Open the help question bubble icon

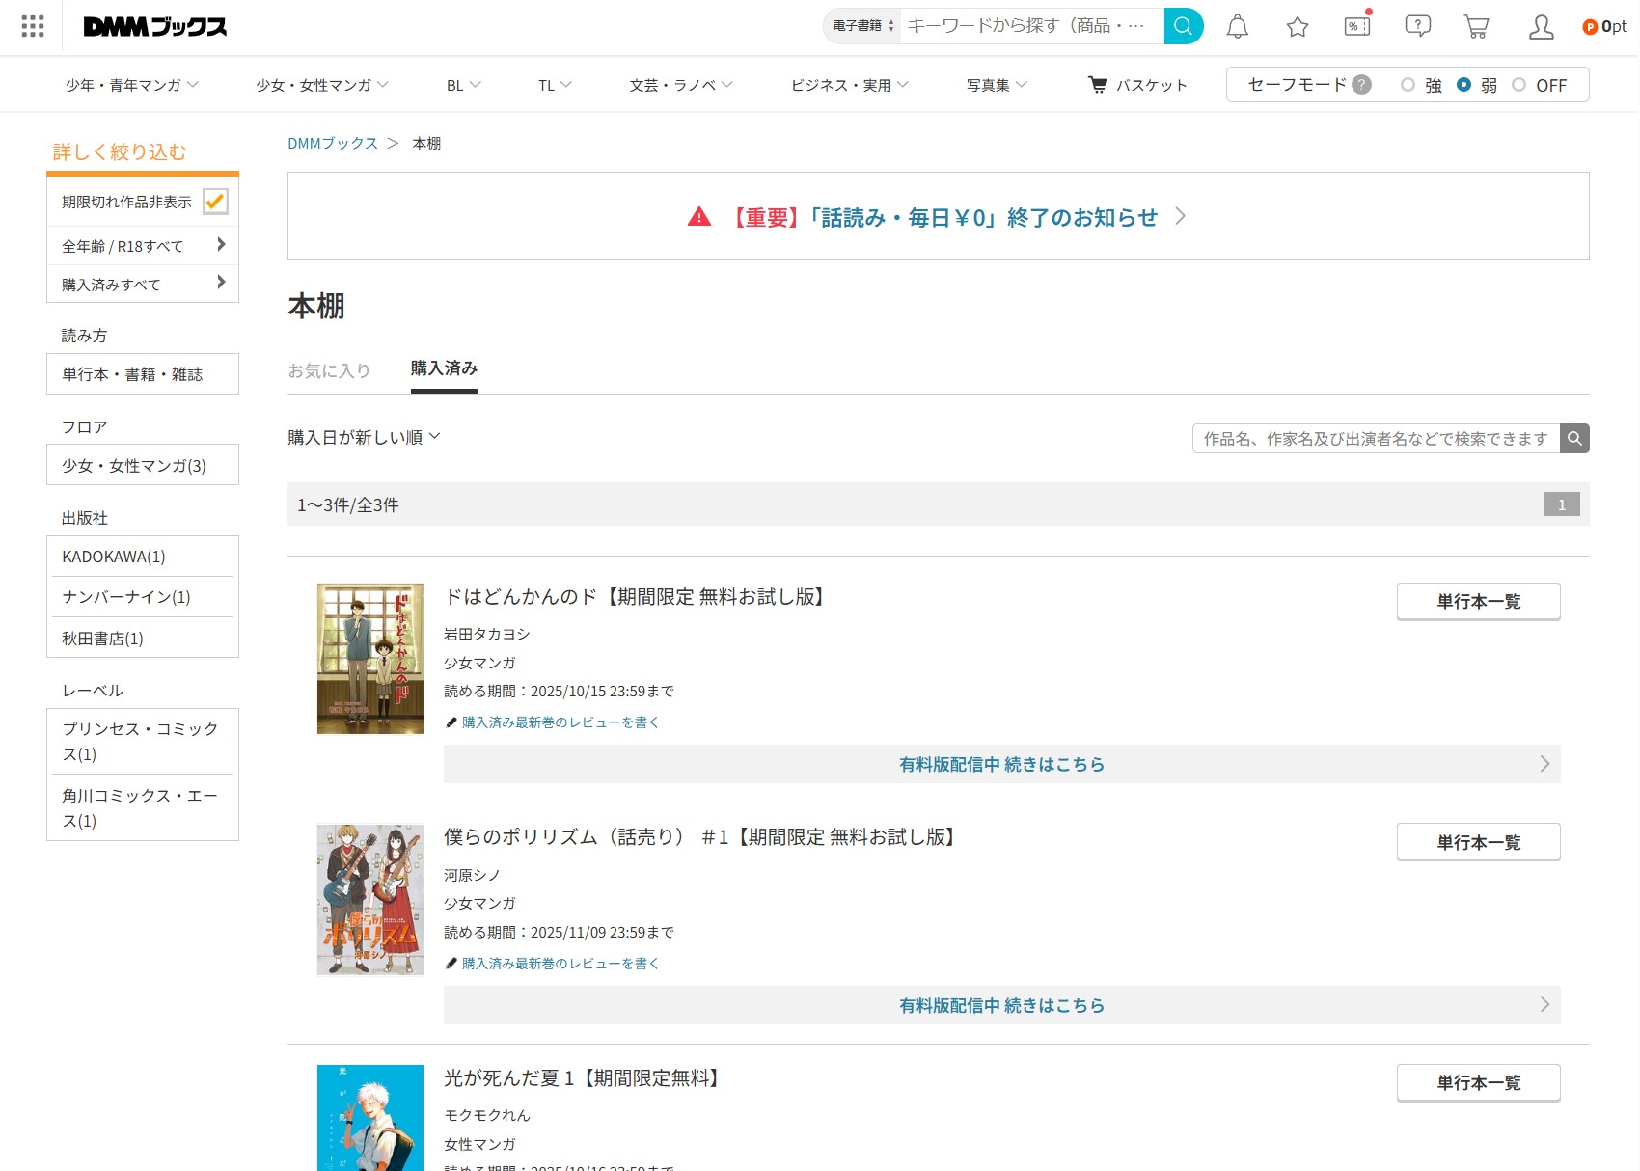point(1417,26)
